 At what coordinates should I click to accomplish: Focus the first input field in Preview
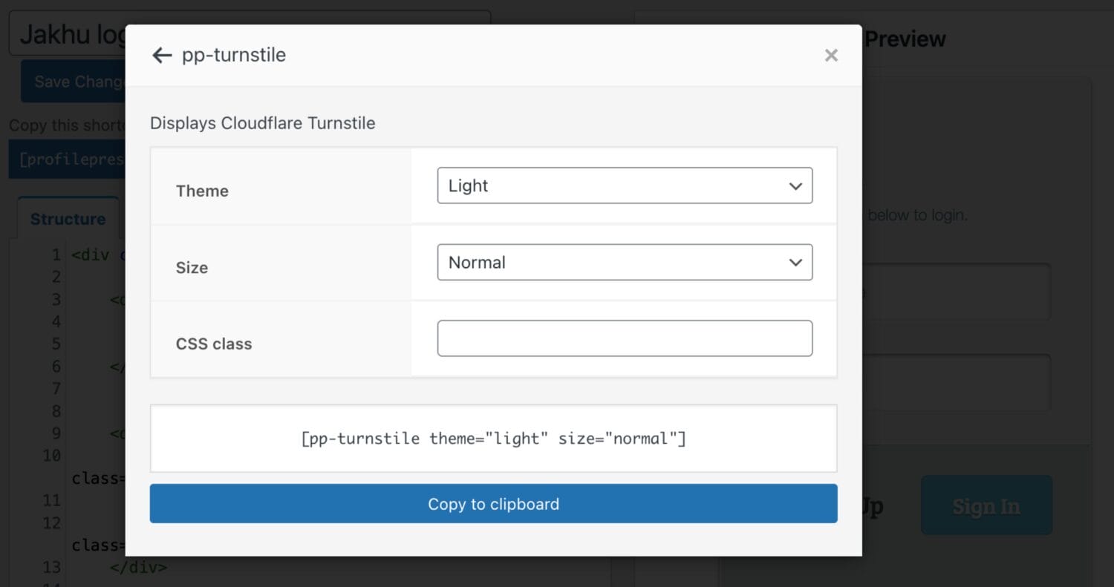tap(957, 292)
